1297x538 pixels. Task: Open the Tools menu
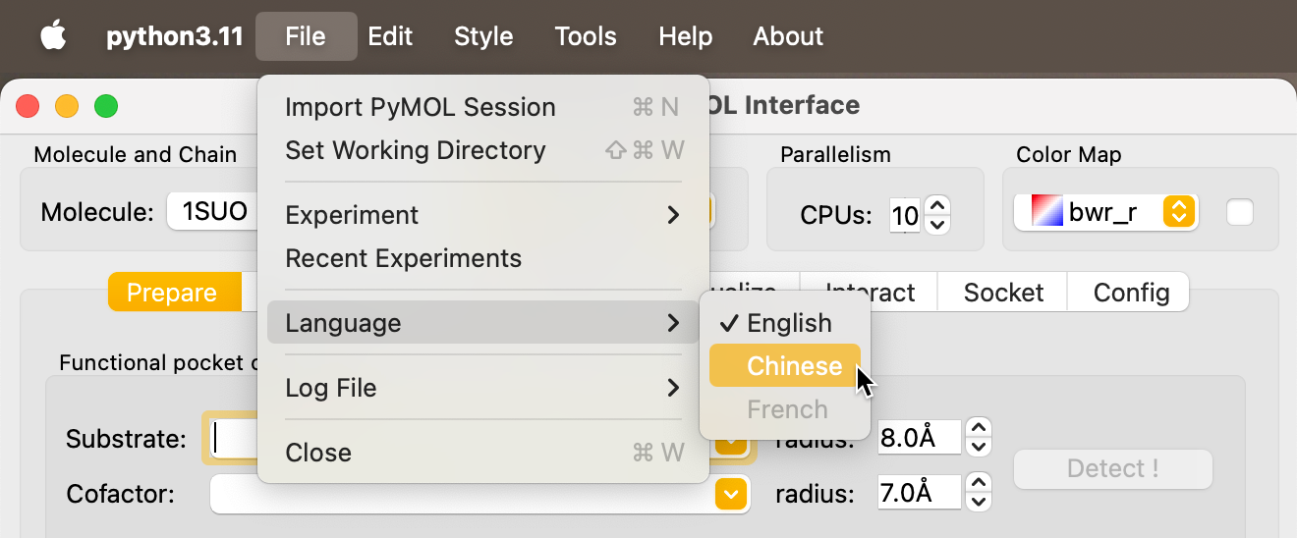pyautogui.click(x=586, y=36)
